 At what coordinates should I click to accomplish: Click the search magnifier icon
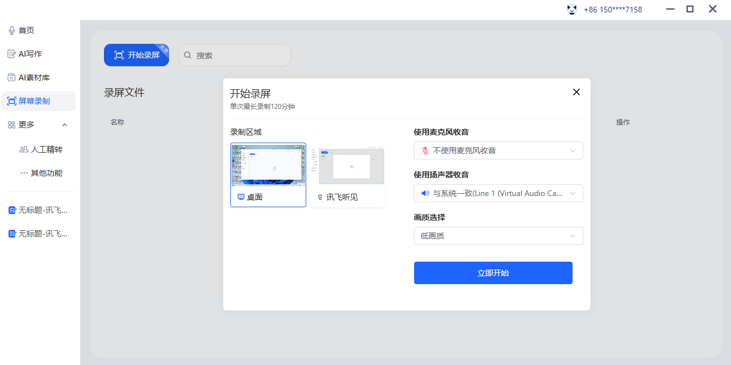point(188,55)
